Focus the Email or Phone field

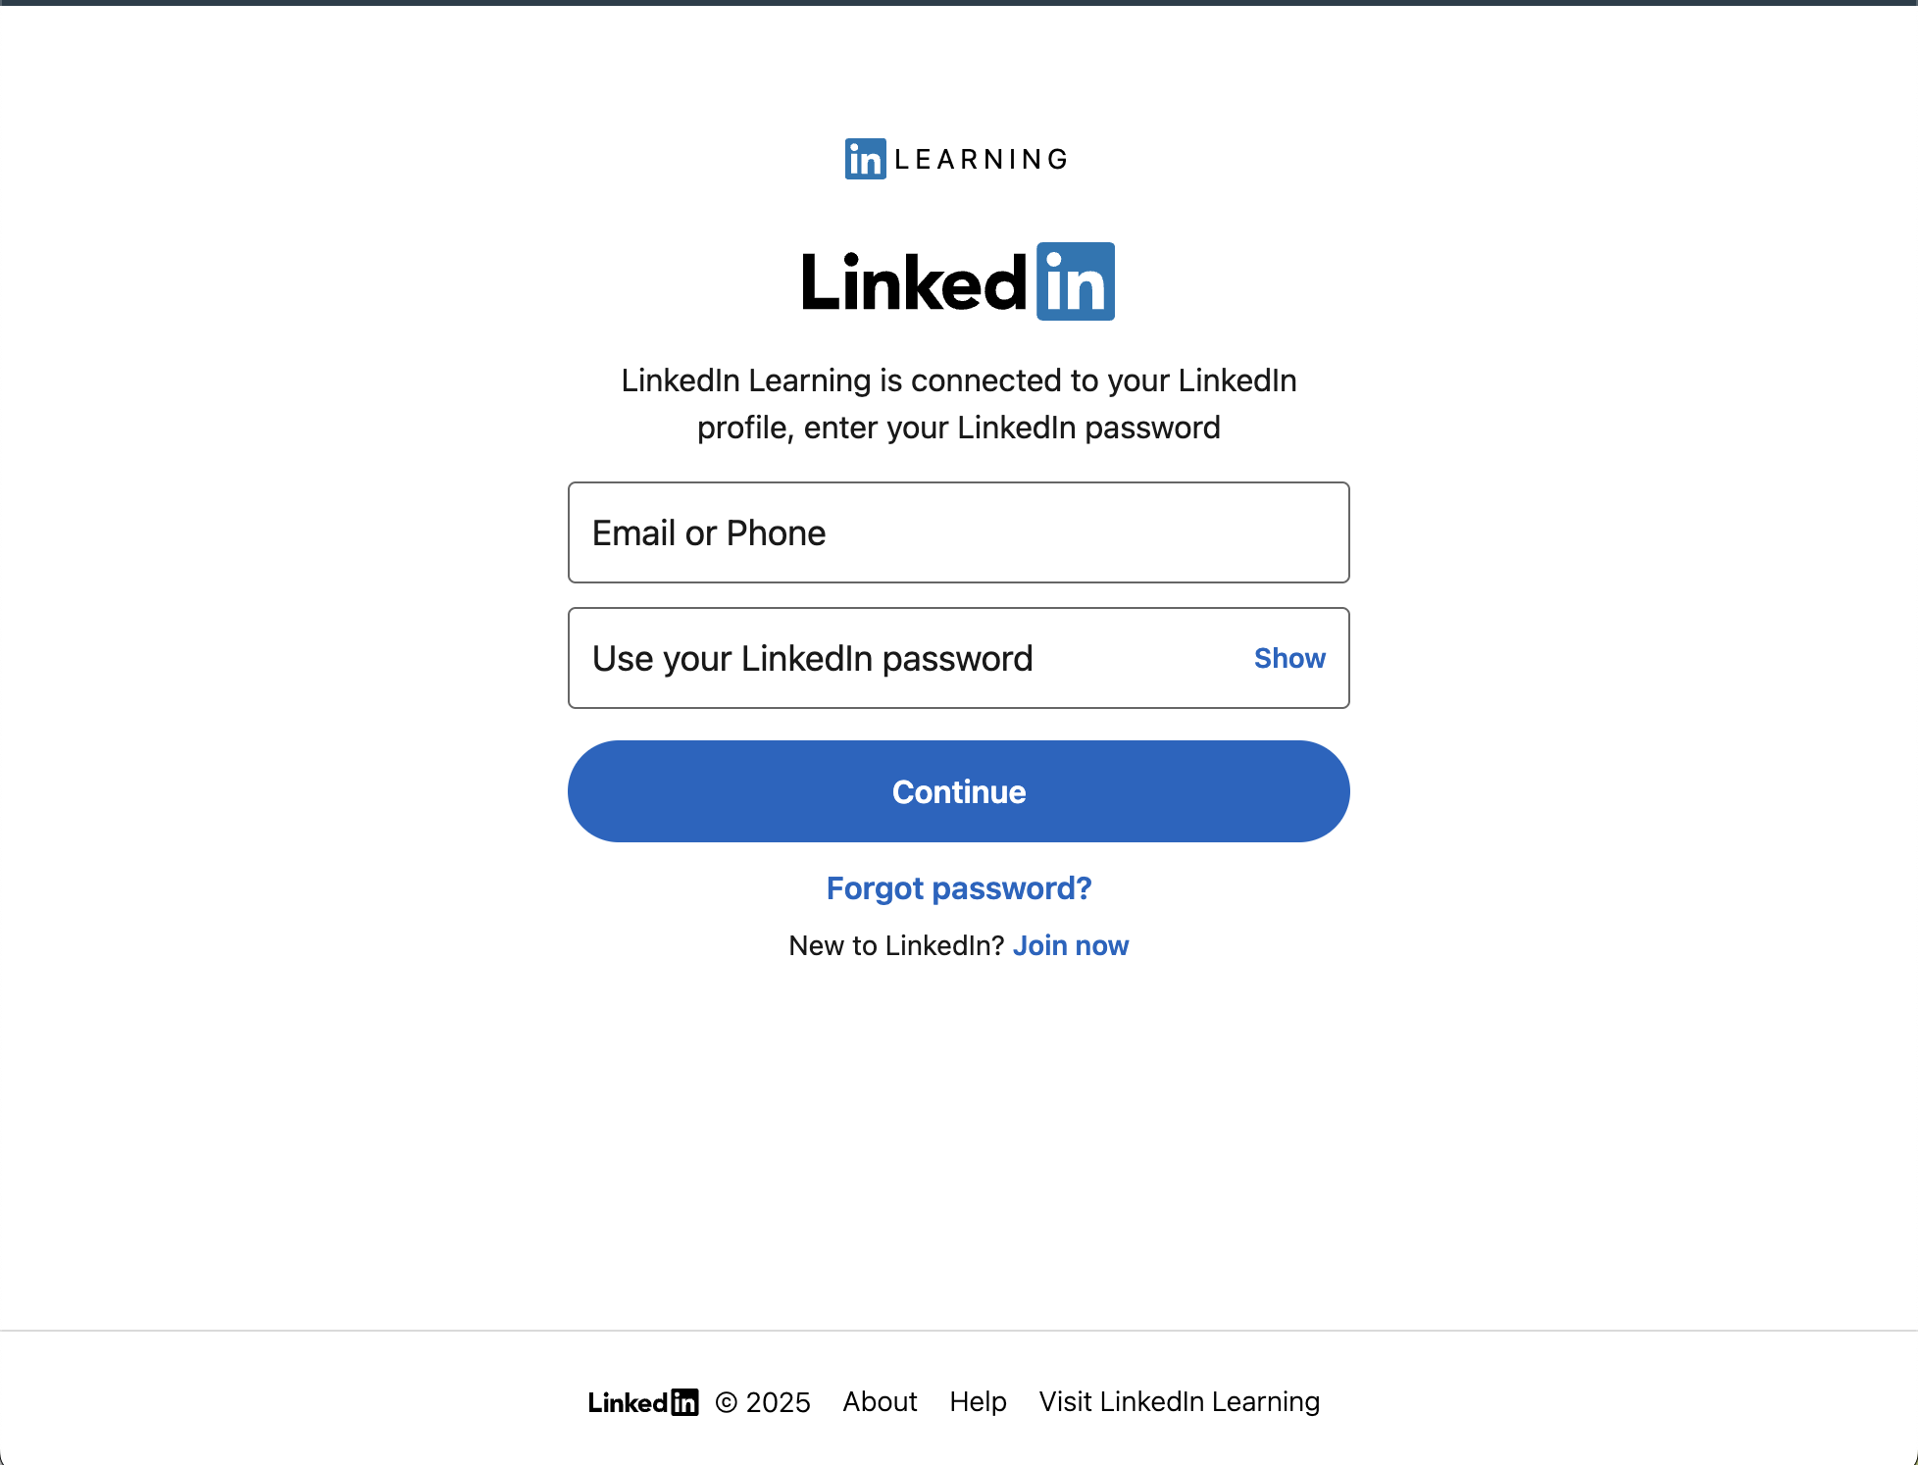958,532
